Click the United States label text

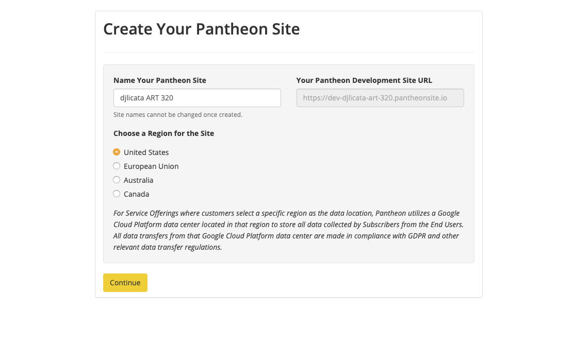(x=146, y=152)
